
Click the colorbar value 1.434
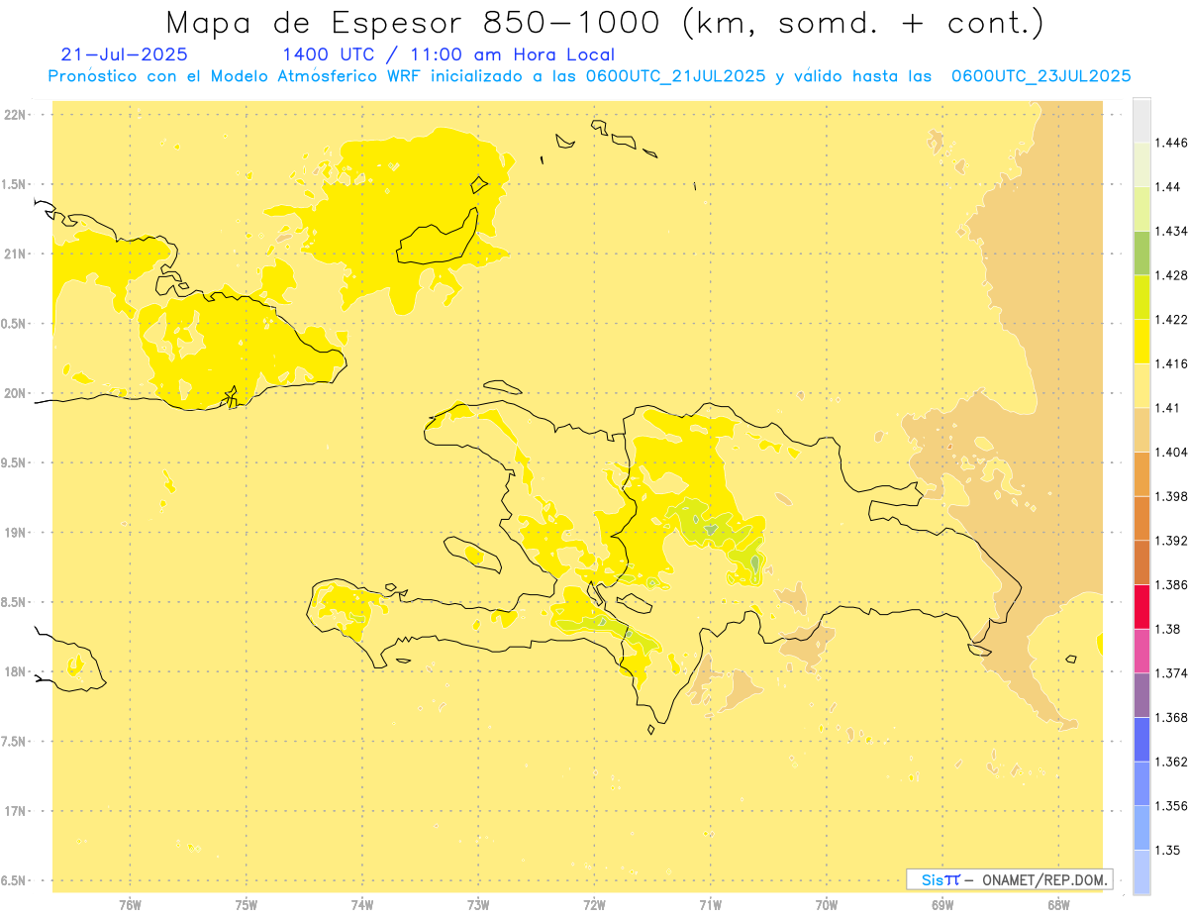[1171, 231]
